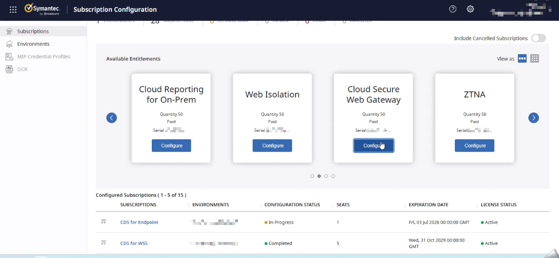
Task: Switch to carousel view icon
Action: click(x=522, y=59)
